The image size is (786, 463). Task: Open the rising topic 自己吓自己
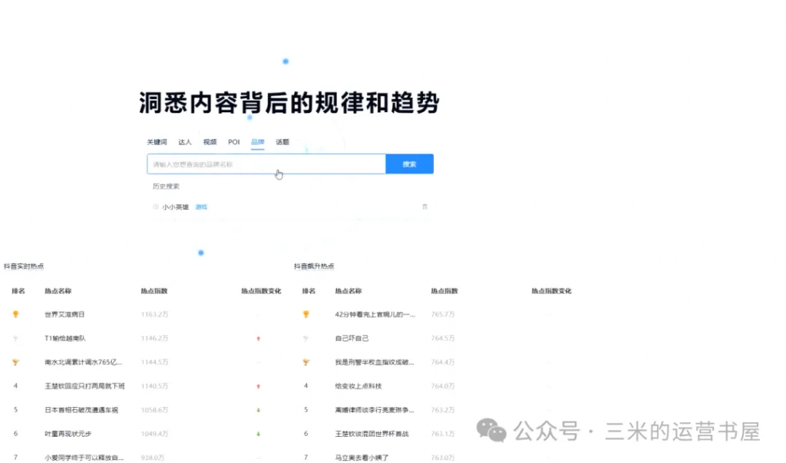352,338
